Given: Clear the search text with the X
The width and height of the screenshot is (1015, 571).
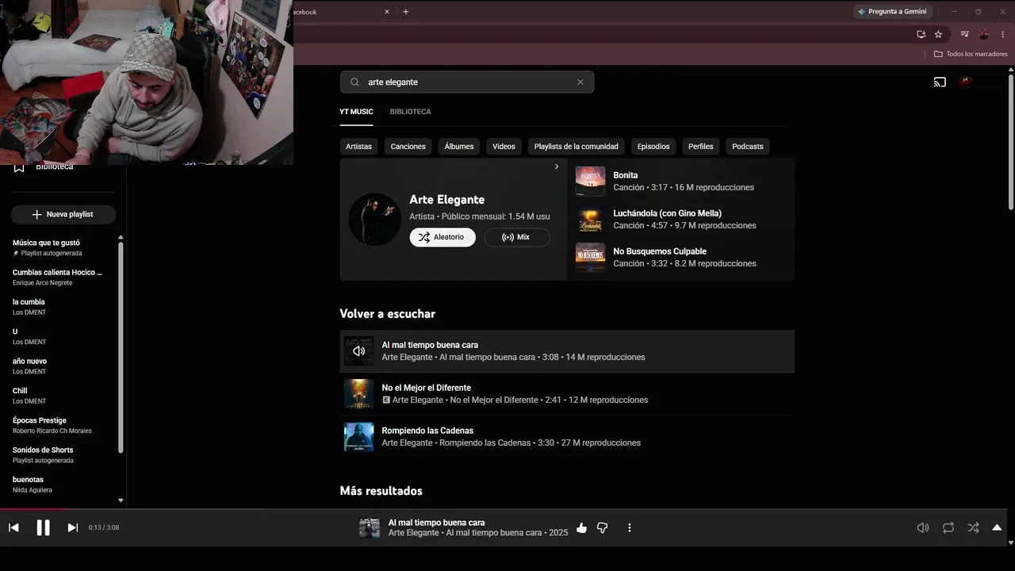Looking at the screenshot, I should (580, 82).
